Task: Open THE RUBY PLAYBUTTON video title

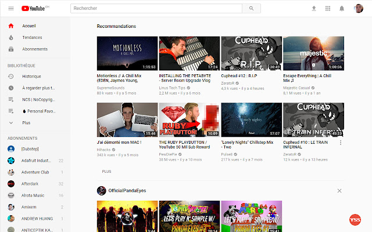Action: tap(184, 144)
